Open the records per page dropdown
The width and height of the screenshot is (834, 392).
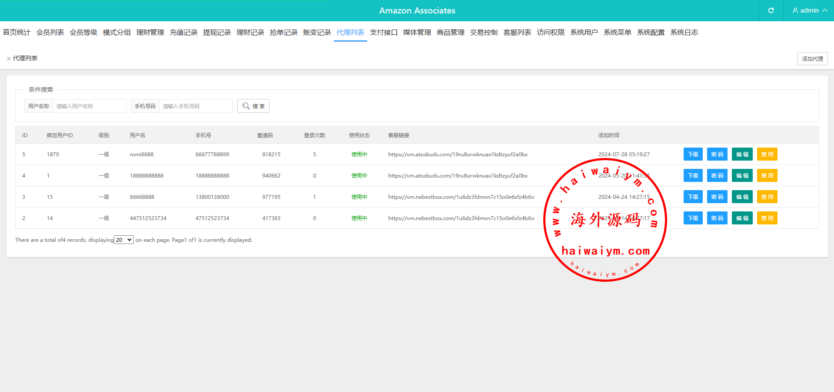pyautogui.click(x=124, y=240)
